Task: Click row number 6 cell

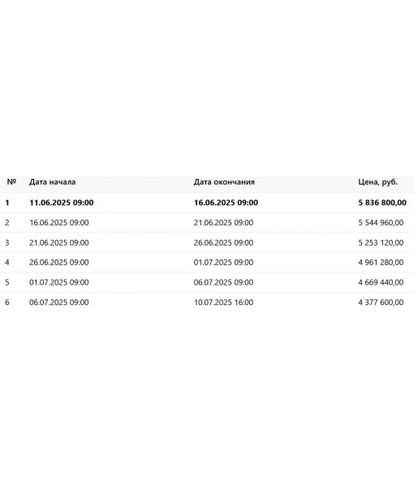Action: (x=7, y=303)
